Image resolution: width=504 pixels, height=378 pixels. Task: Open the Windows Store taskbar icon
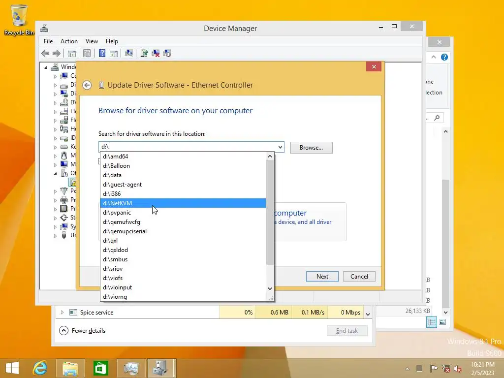coord(100,368)
